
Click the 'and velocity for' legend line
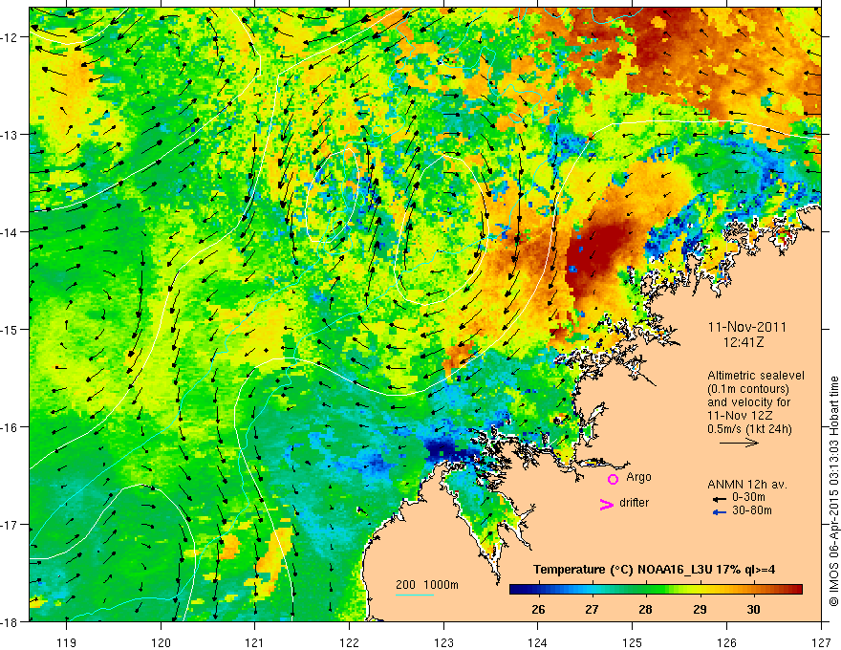[x=748, y=402]
